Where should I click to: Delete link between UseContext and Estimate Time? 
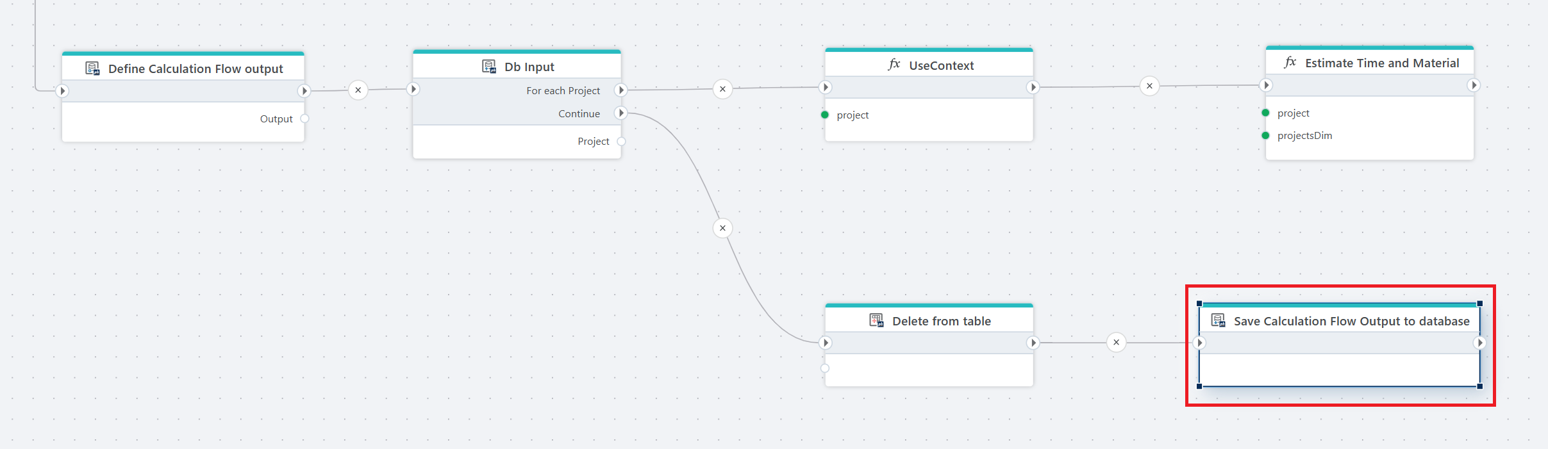pos(1149,86)
